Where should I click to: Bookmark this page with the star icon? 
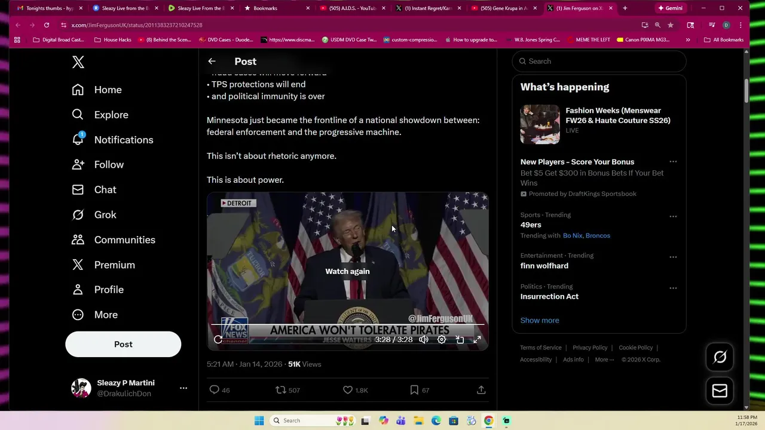click(x=671, y=25)
